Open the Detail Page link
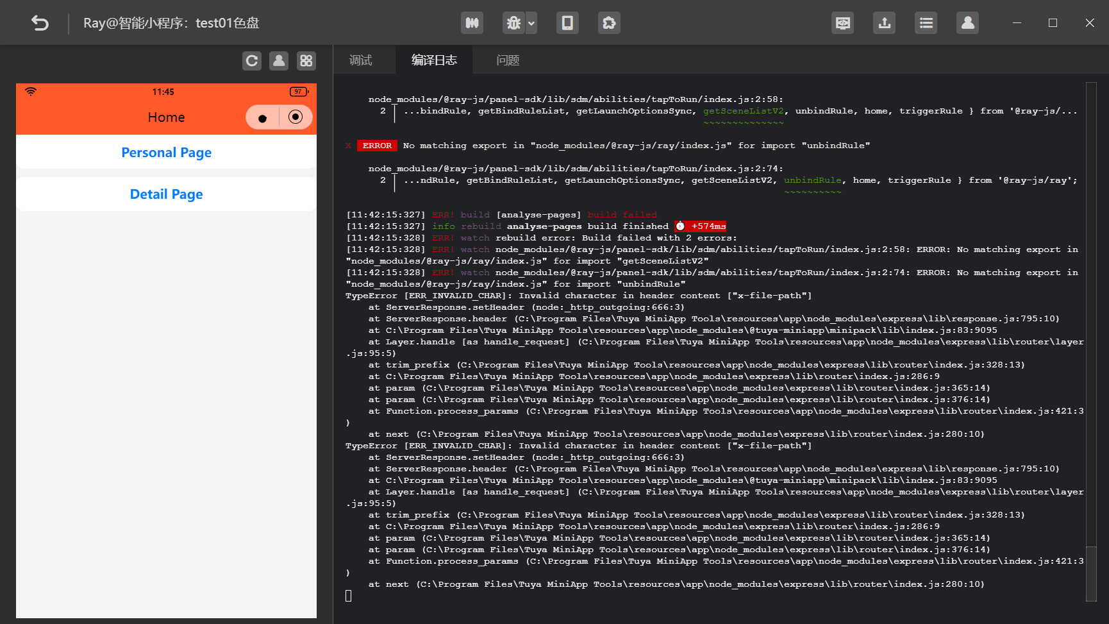 click(167, 194)
